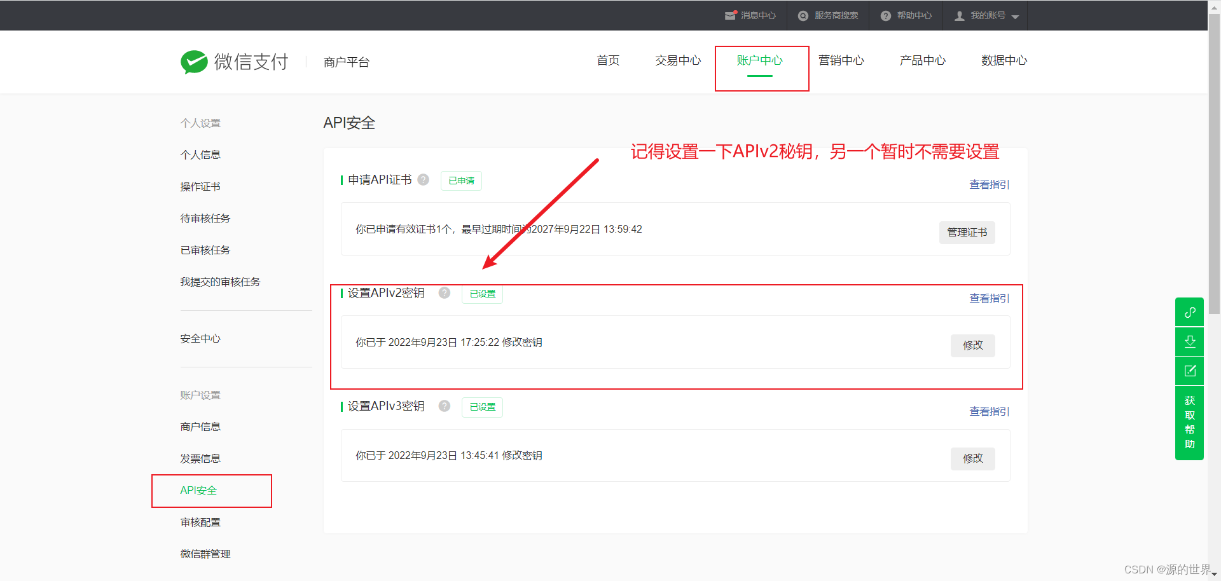Open 查看指引 link for API certificate
The width and height of the screenshot is (1221, 581).
tap(989, 184)
